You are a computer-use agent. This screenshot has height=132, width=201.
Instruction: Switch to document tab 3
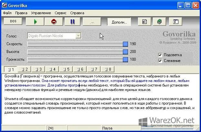(38, 69)
